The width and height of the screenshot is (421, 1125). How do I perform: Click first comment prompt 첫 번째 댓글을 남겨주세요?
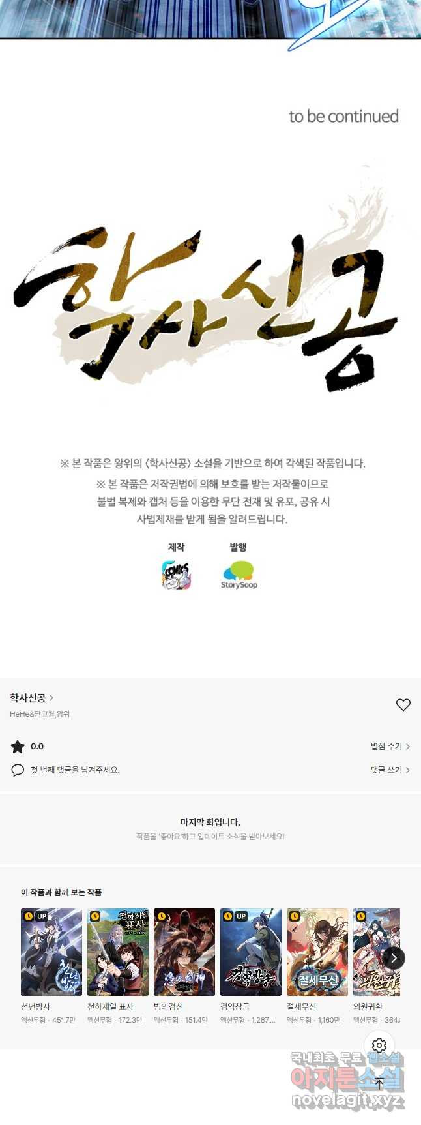[x=75, y=770]
